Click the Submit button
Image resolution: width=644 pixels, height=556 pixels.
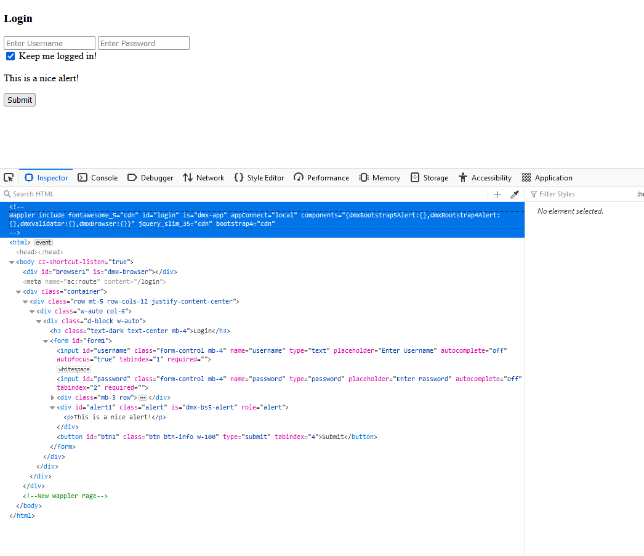20,100
